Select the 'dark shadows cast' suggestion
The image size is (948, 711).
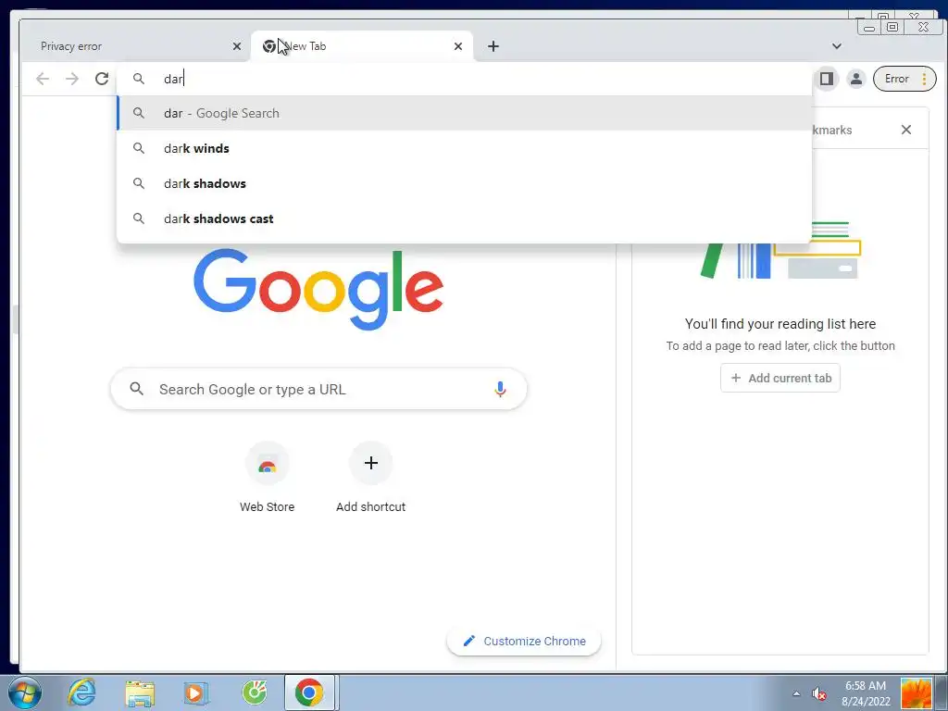465,218
